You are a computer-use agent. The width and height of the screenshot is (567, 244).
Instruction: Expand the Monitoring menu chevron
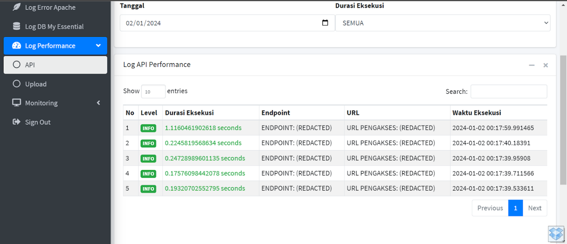coord(98,103)
